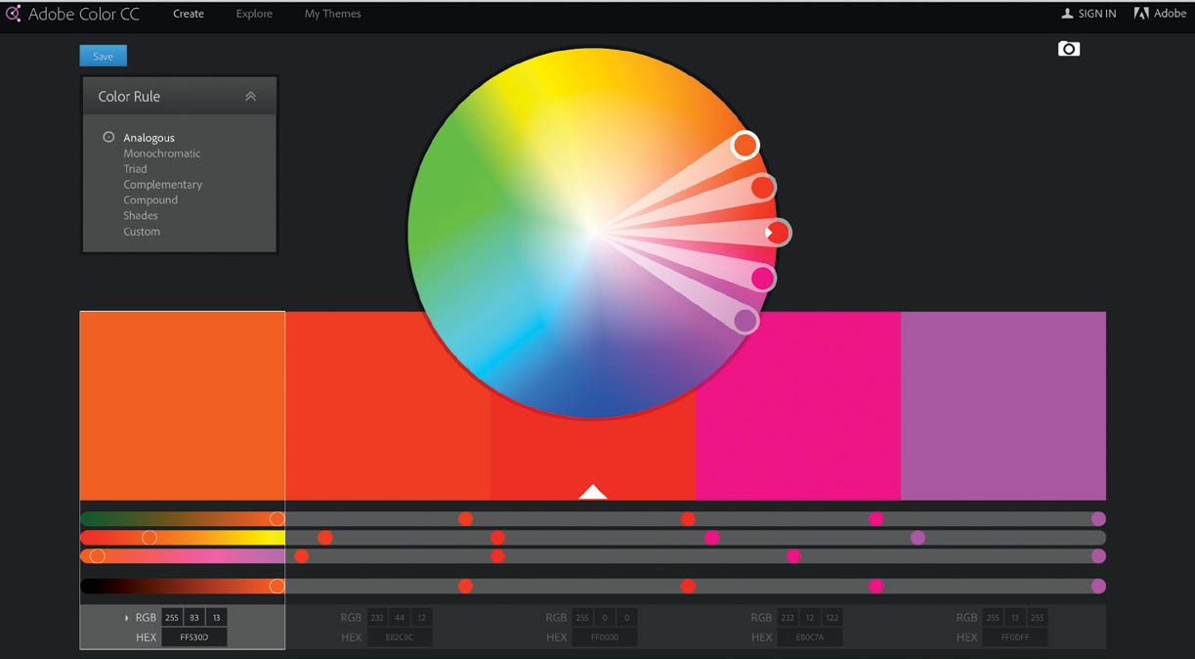The image size is (1195, 659).
Task: Click the Adobe logo icon in header
Action: tap(1140, 14)
